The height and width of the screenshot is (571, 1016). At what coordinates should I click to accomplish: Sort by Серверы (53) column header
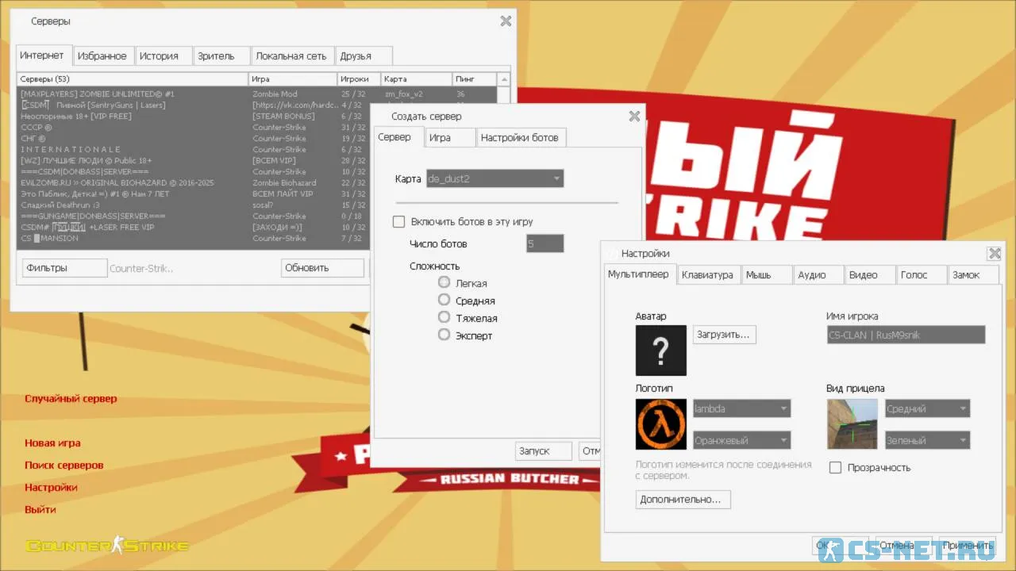tap(133, 79)
